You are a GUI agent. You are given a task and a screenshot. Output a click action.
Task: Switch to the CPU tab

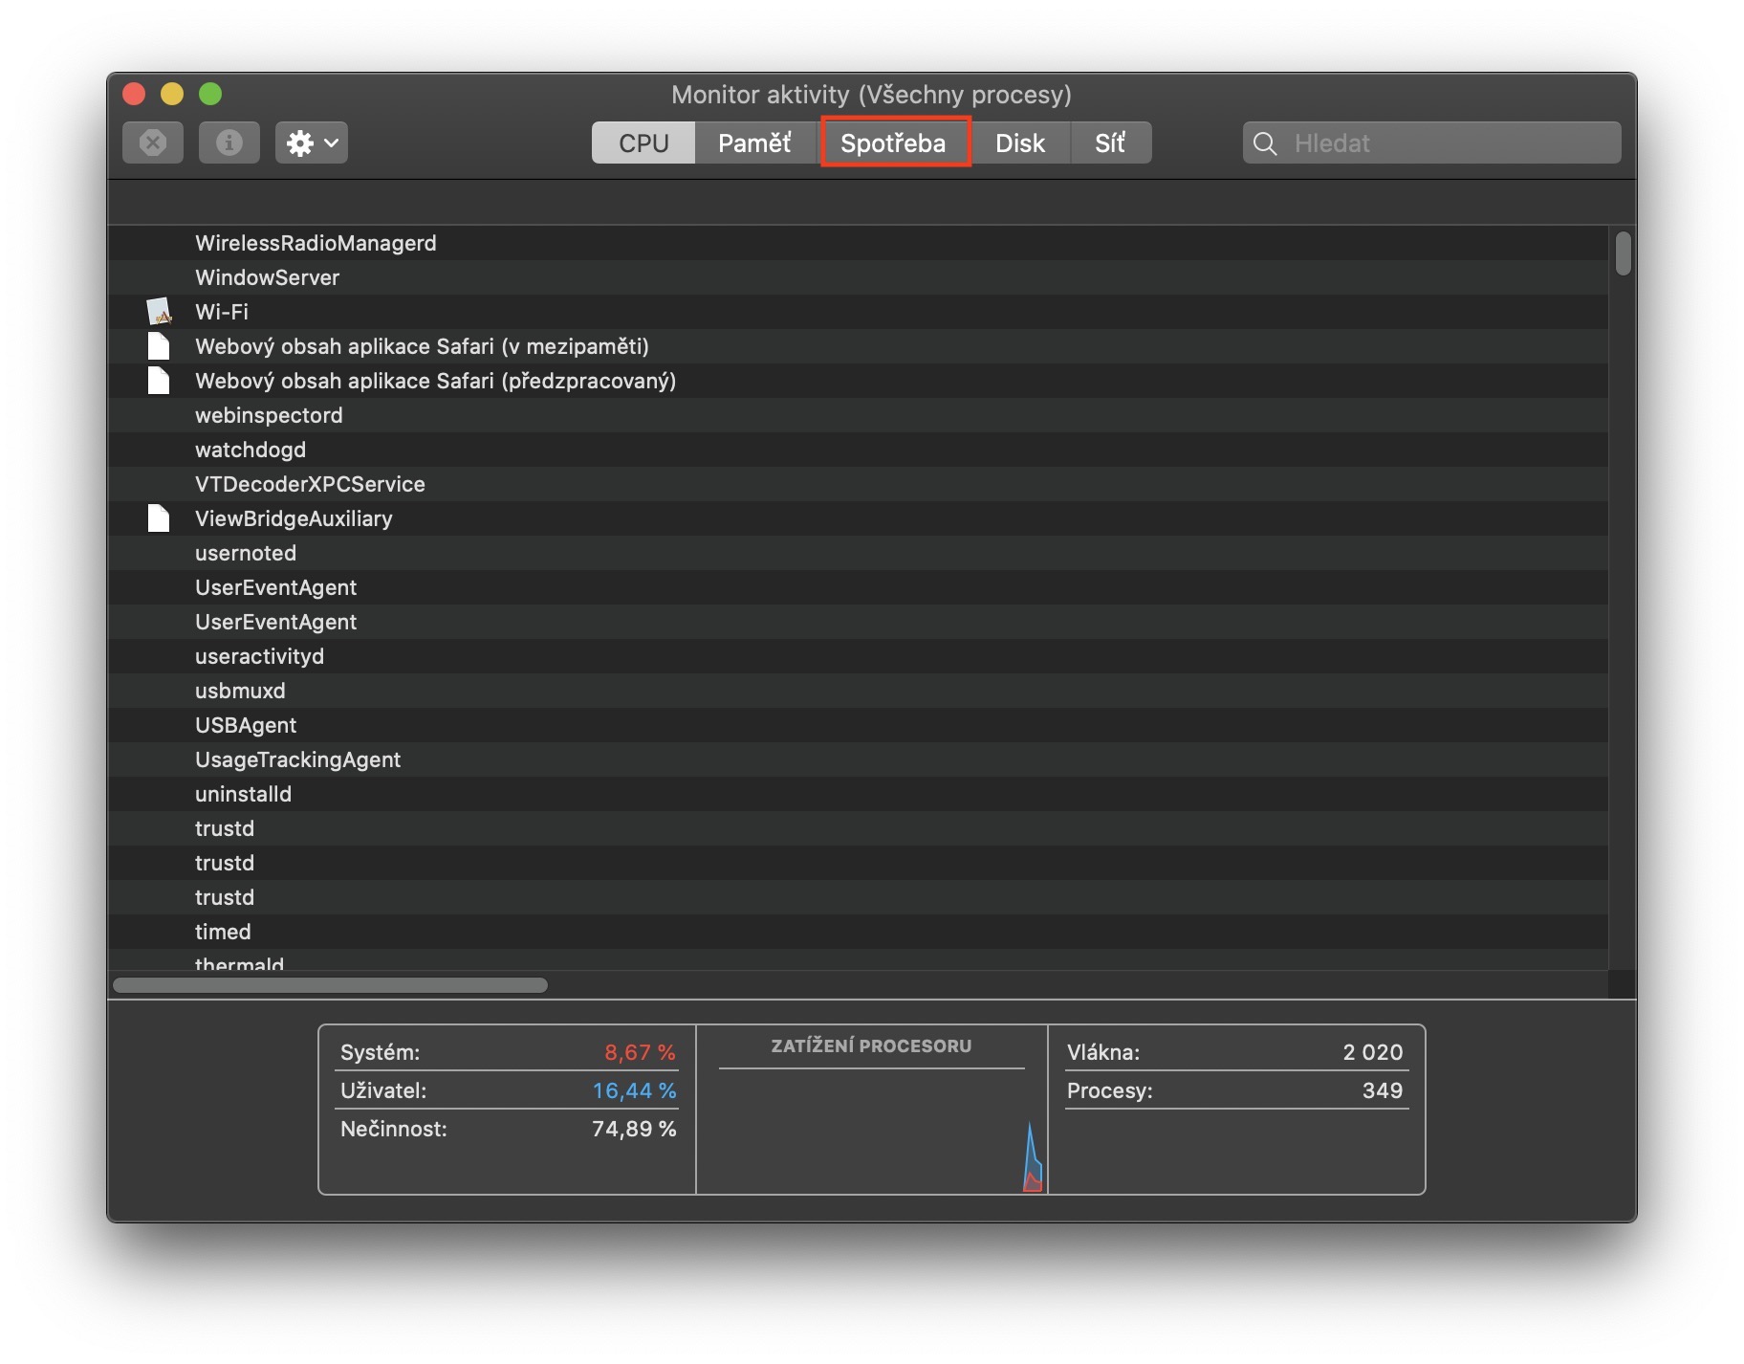click(643, 143)
